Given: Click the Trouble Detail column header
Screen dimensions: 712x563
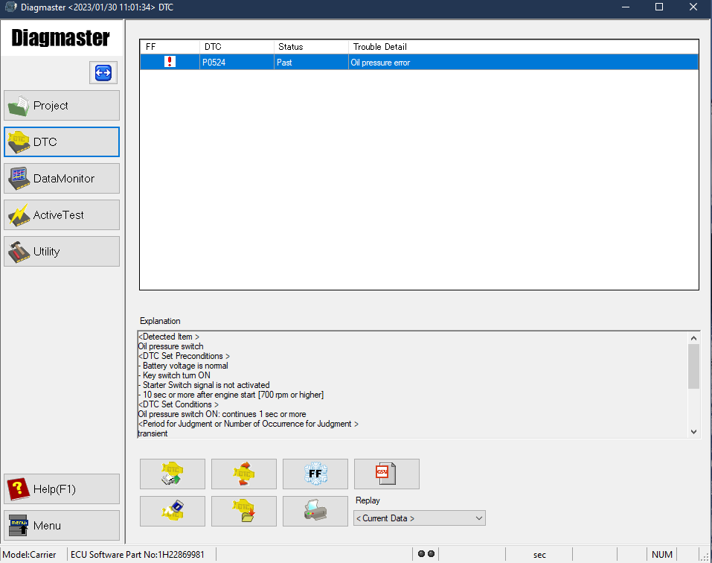Looking at the screenshot, I should tap(523, 47).
